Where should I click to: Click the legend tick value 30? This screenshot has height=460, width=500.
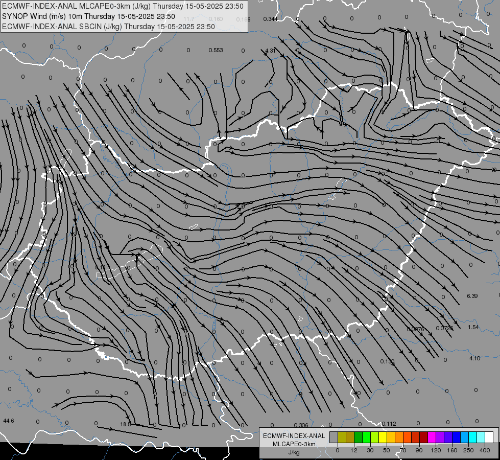tap(370, 450)
